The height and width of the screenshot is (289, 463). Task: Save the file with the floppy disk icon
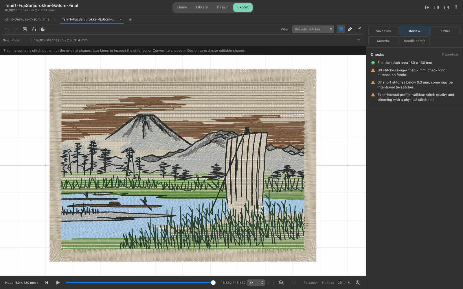(x=25, y=29)
